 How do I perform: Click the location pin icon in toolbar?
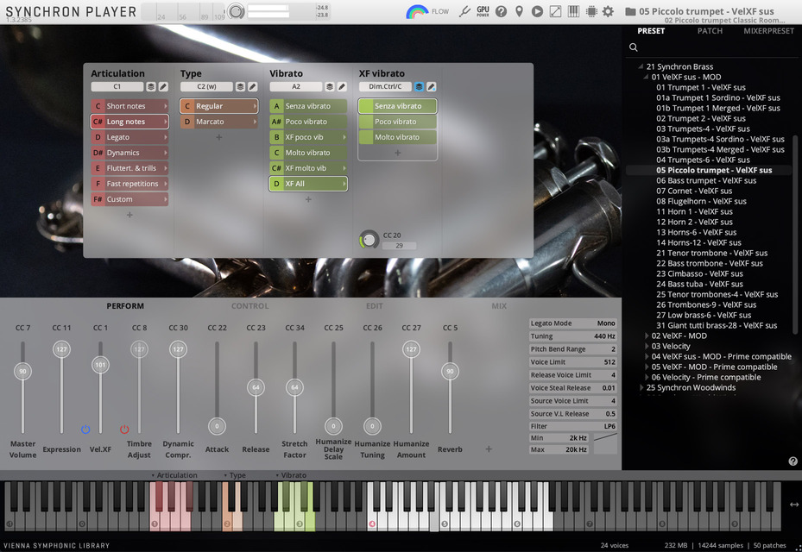click(x=519, y=11)
